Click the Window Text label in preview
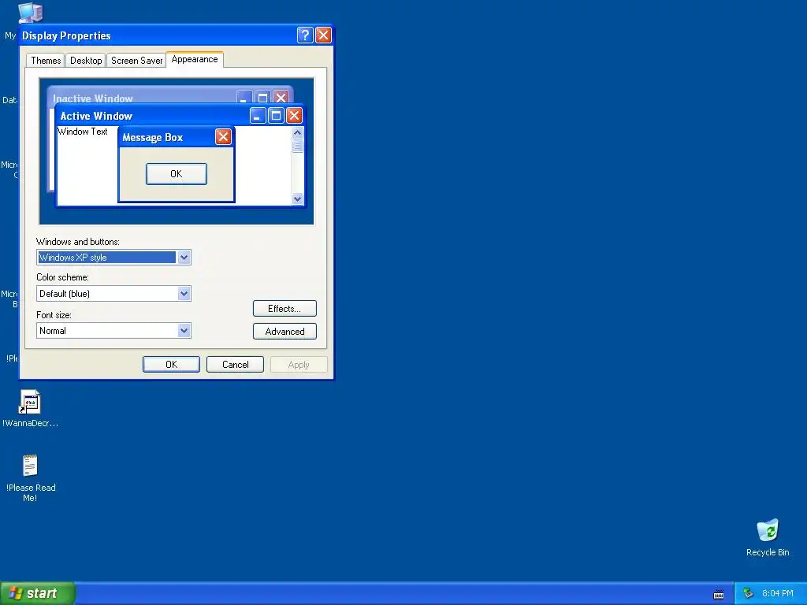This screenshot has height=605, width=807. (82, 132)
